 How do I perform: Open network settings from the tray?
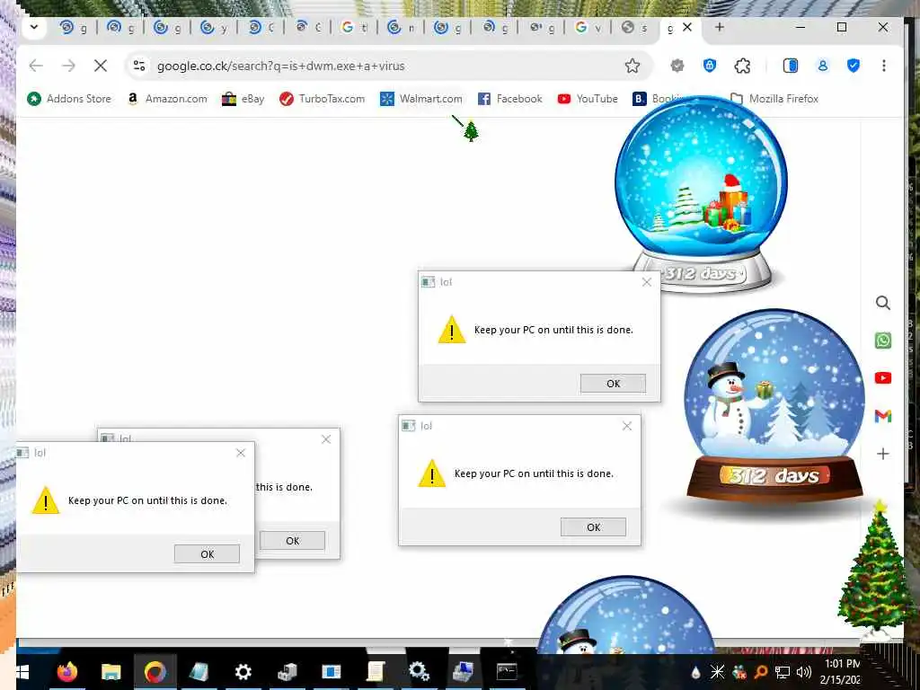pyautogui.click(x=783, y=672)
